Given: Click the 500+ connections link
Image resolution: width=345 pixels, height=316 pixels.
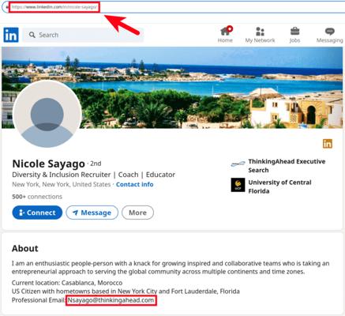Looking at the screenshot, I should coord(37,197).
